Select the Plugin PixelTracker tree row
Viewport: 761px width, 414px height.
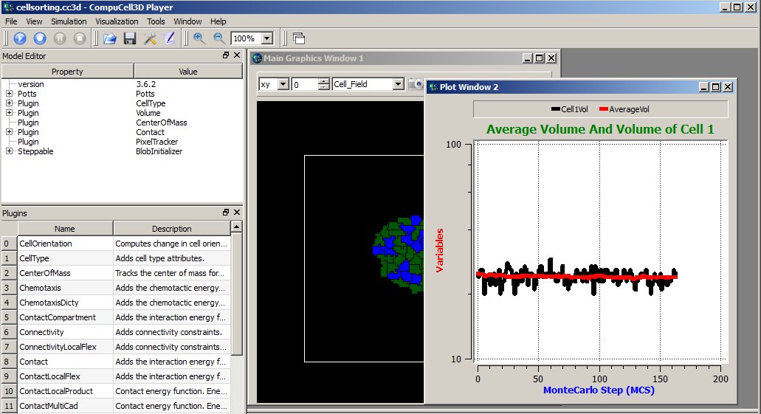coord(122,142)
